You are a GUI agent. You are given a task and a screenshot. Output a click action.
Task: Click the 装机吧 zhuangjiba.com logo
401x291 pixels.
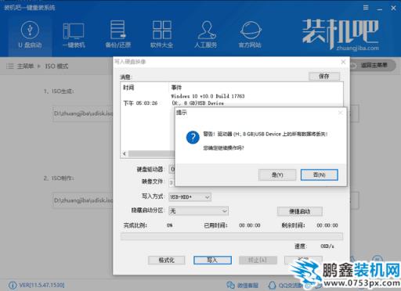tap(341, 34)
